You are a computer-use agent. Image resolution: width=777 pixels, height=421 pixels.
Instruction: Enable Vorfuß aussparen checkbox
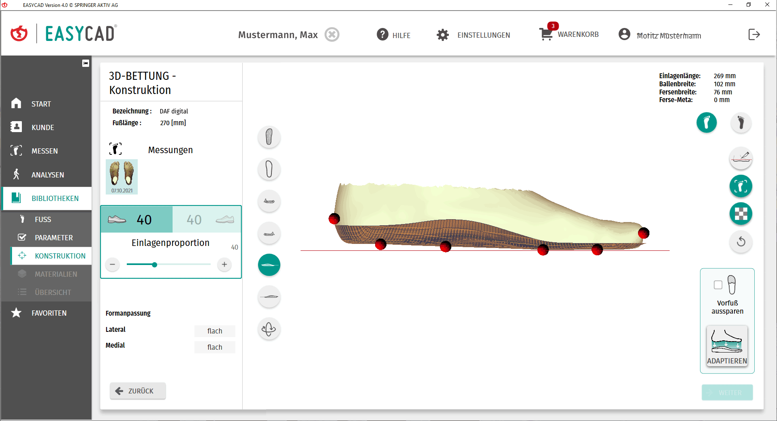(x=718, y=285)
